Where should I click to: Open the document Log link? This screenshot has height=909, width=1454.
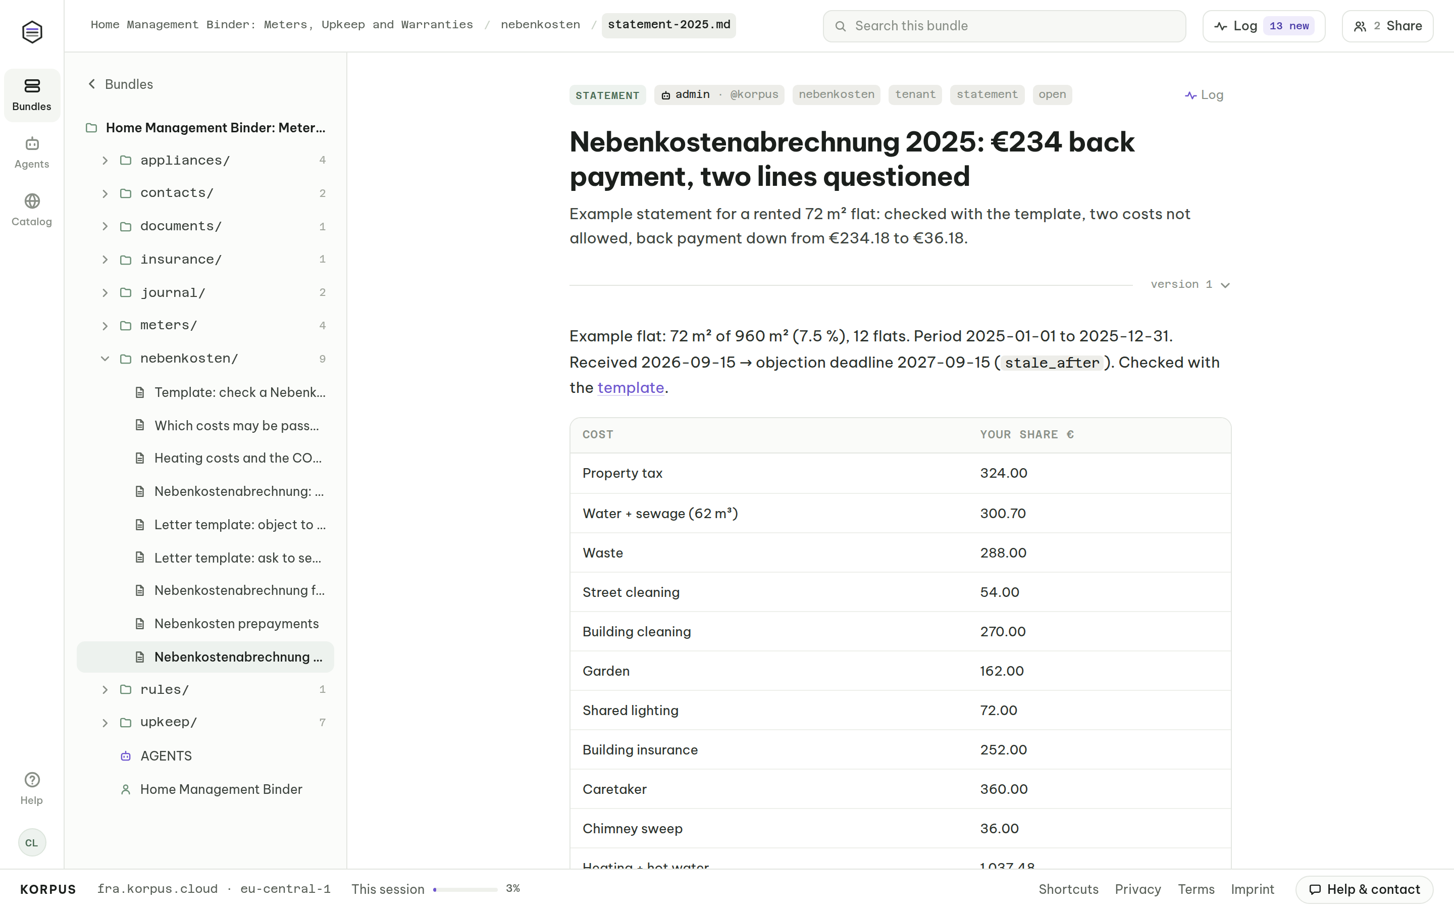tap(1204, 95)
